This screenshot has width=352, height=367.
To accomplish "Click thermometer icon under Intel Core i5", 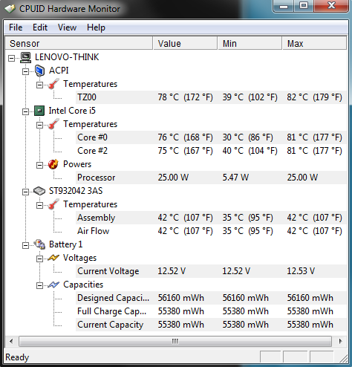I will (x=53, y=124).
